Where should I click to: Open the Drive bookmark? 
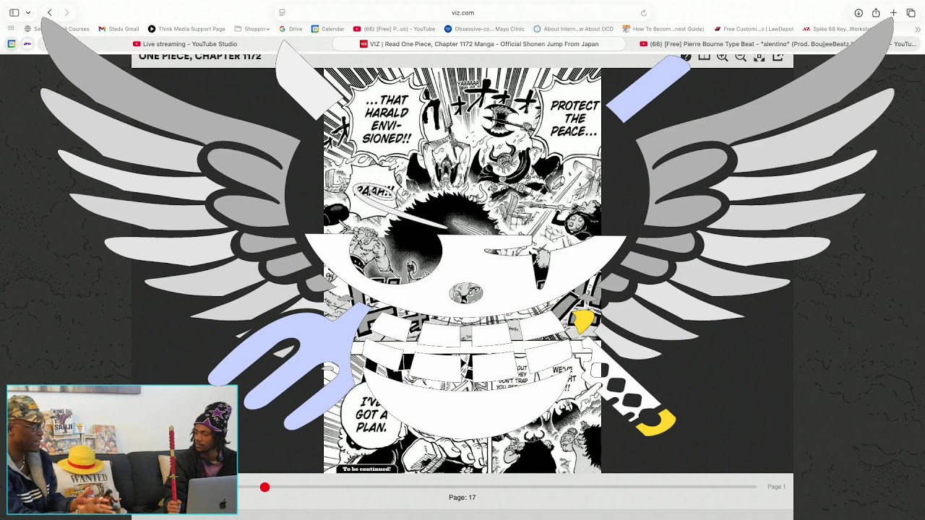pos(291,29)
